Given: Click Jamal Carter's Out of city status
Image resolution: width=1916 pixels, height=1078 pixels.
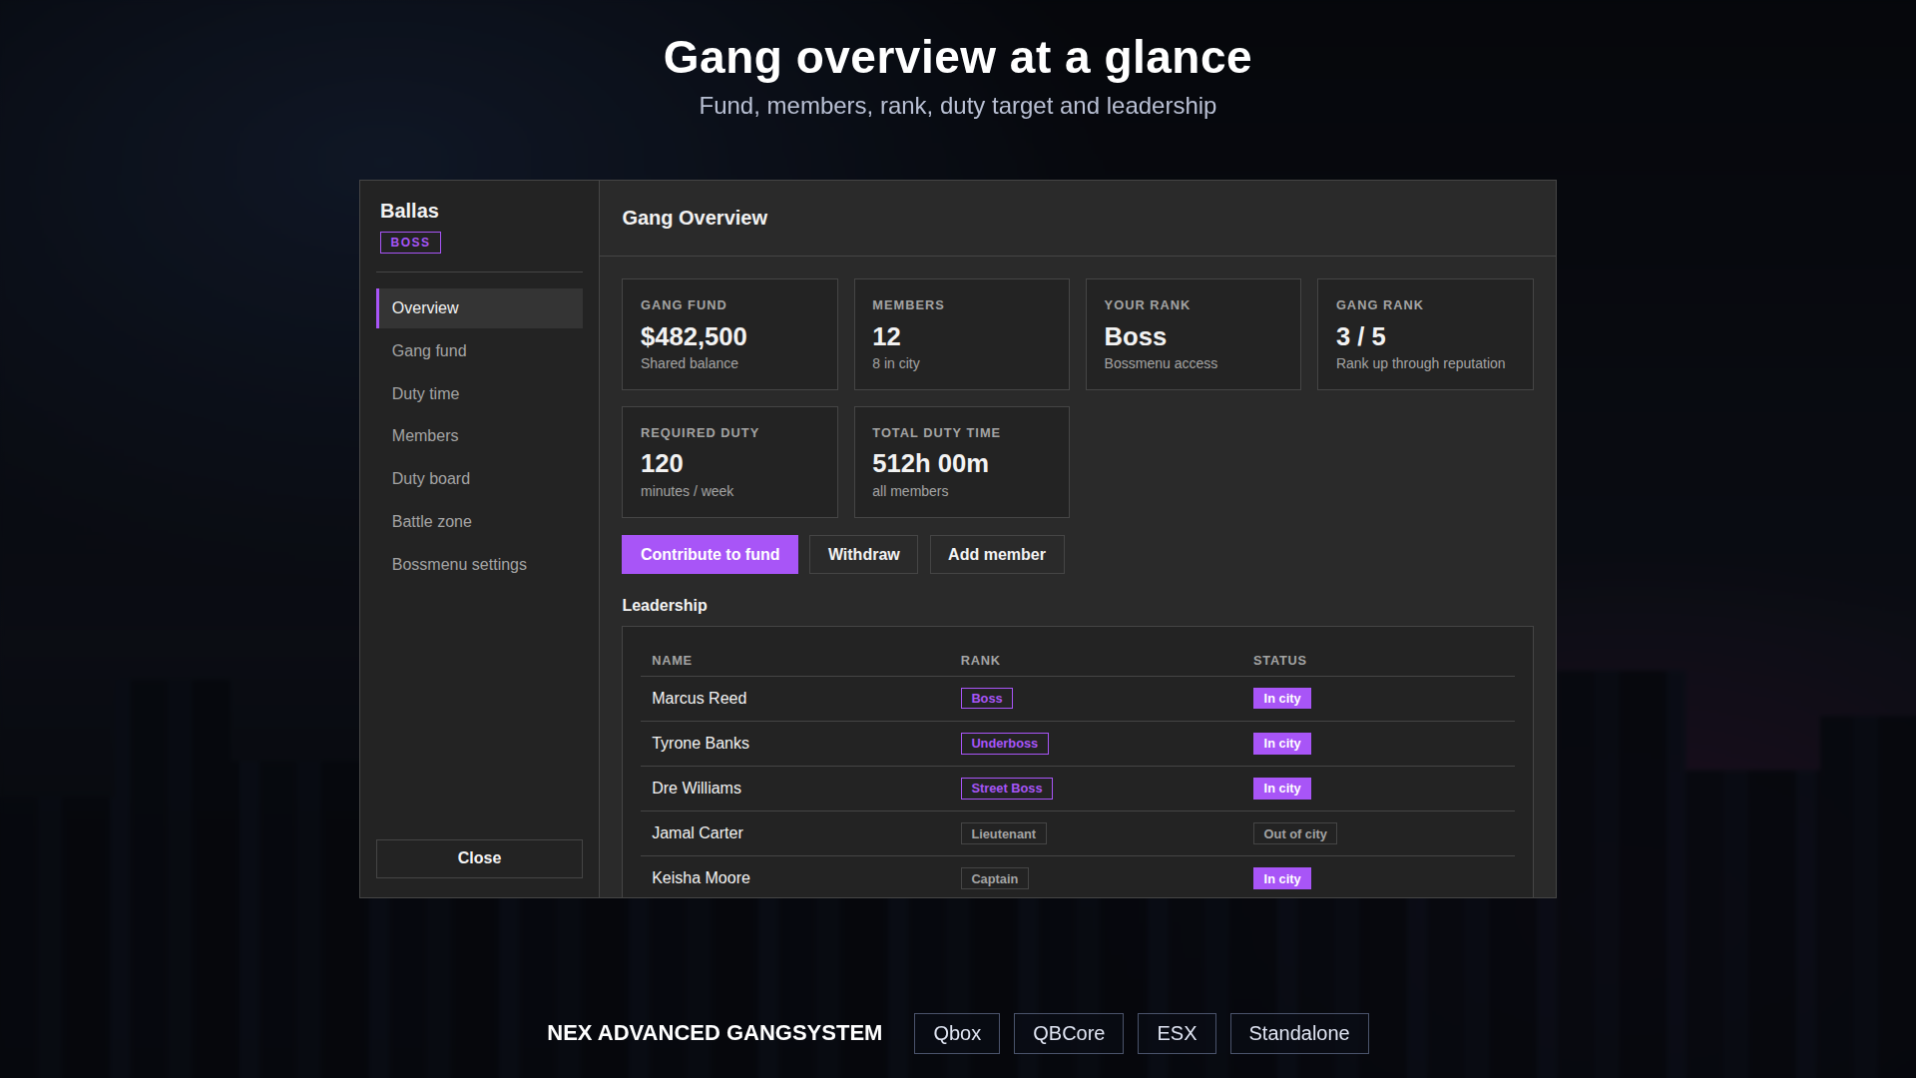Looking at the screenshot, I should coord(1295,834).
